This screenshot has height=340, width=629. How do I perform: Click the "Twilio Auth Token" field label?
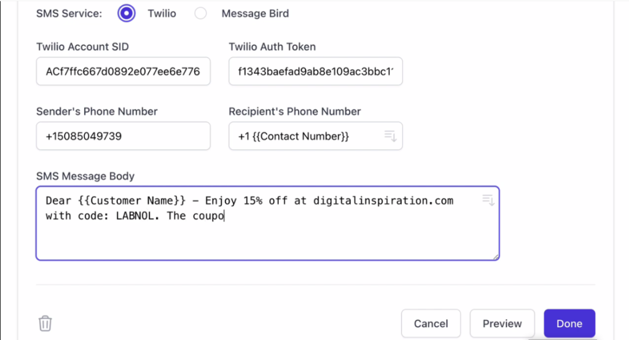[x=272, y=47]
